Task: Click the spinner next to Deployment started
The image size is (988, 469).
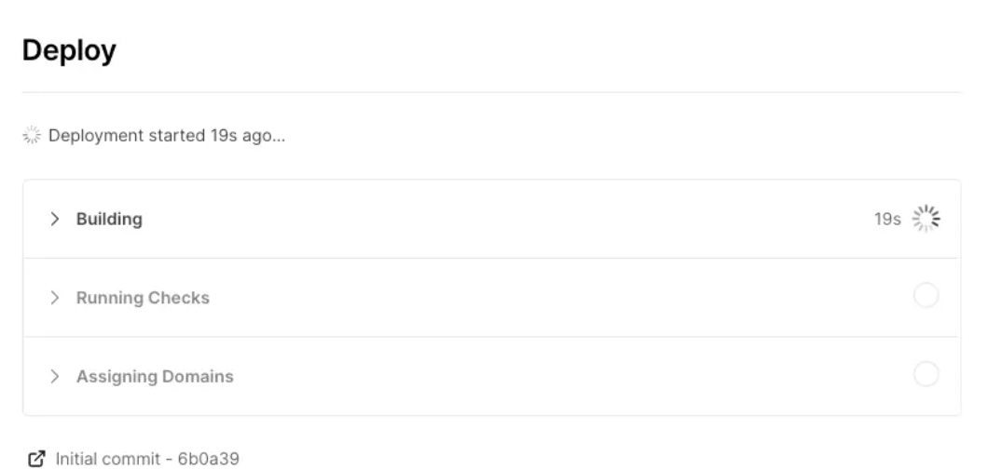Action: click(x=32, y=135)
